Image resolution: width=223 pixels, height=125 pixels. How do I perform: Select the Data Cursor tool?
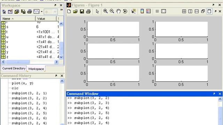point(133,11)
